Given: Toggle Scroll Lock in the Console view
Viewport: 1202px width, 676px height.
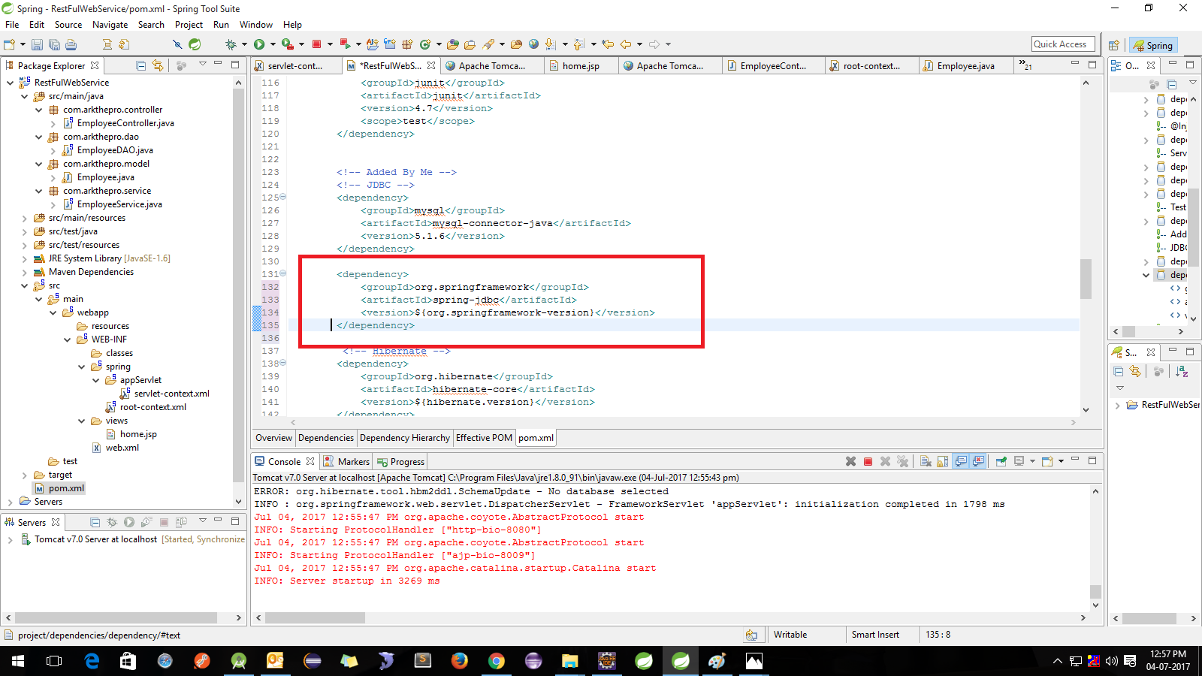Looking at the screenshot, I should click(x=941, y=461).
